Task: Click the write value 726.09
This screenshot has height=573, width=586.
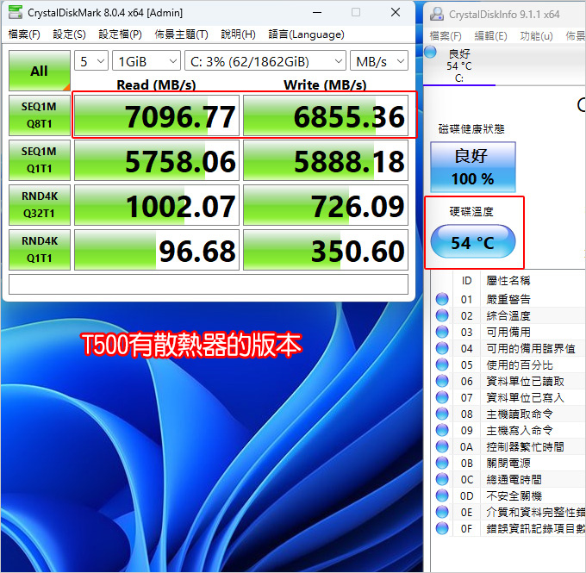Action: pos(326,205)
